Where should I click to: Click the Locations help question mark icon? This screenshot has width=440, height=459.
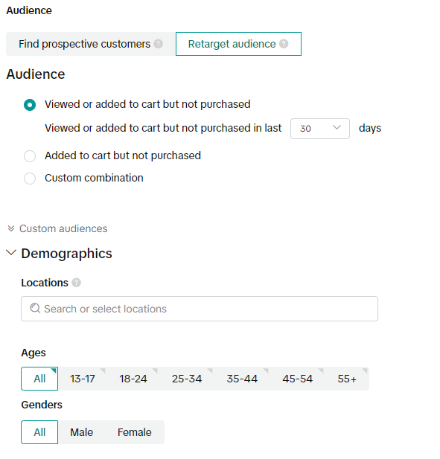pos(77,283)
